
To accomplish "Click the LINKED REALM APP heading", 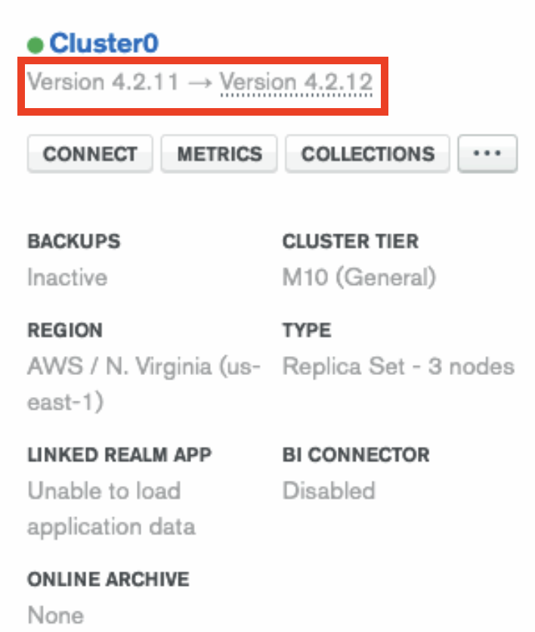I will tap(119, 455).
